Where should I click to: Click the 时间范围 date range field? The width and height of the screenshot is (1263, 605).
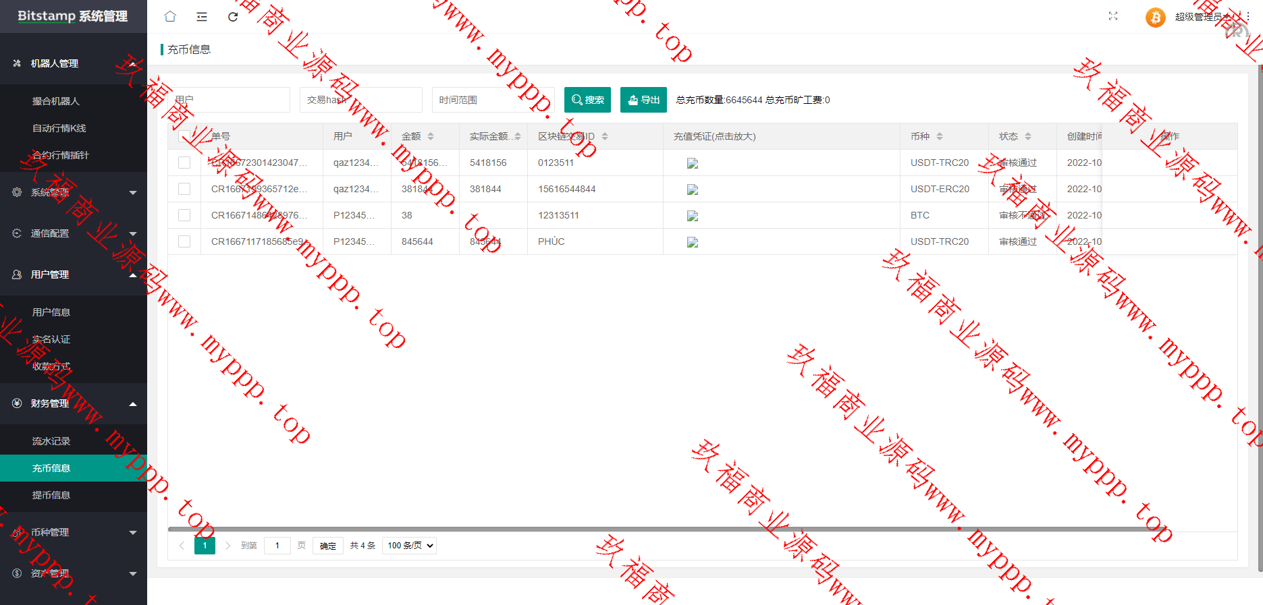pos(493,100)
